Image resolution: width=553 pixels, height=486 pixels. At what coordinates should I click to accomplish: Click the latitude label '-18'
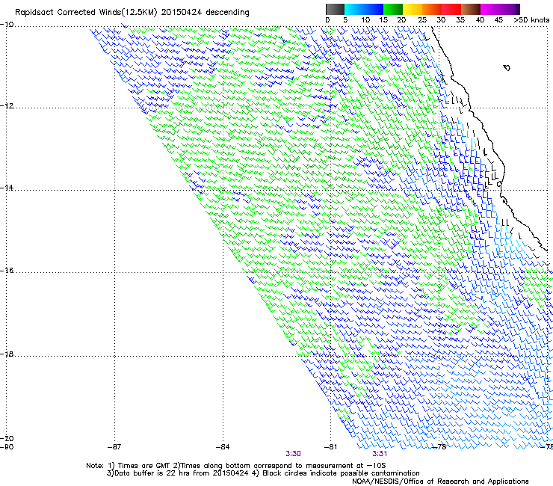(x=7, y=354)
